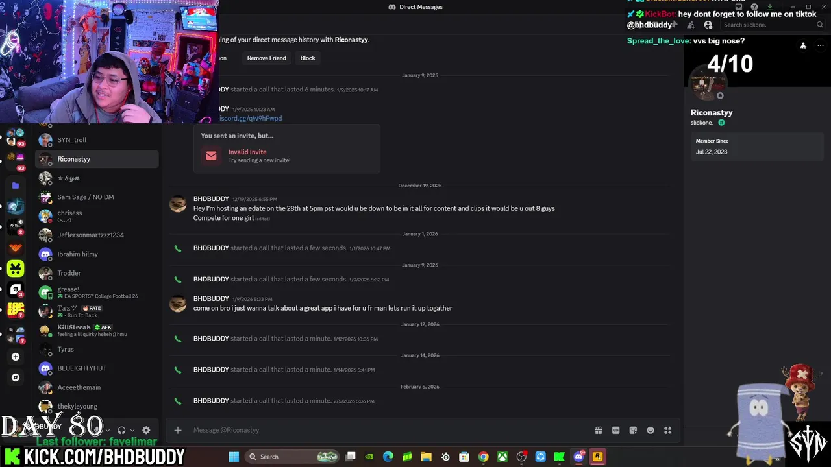Click the plus attachment button

click(x=177, y=430)
